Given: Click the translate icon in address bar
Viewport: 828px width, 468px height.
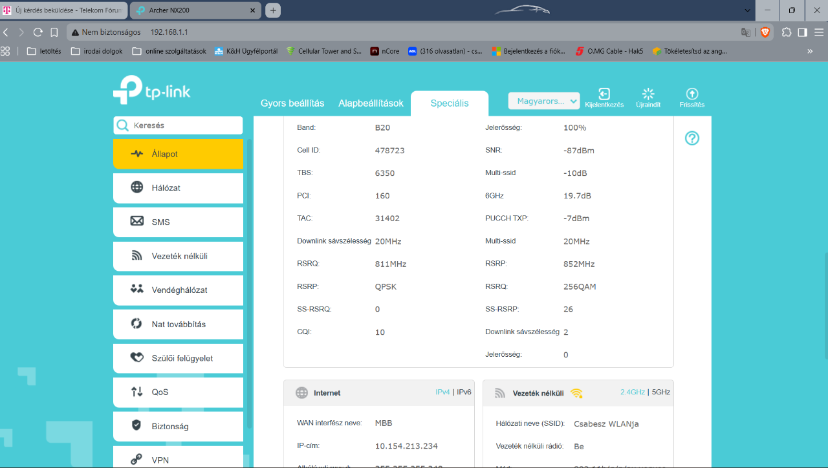Looking at the screenshot, I should click(x=746, y=32).
